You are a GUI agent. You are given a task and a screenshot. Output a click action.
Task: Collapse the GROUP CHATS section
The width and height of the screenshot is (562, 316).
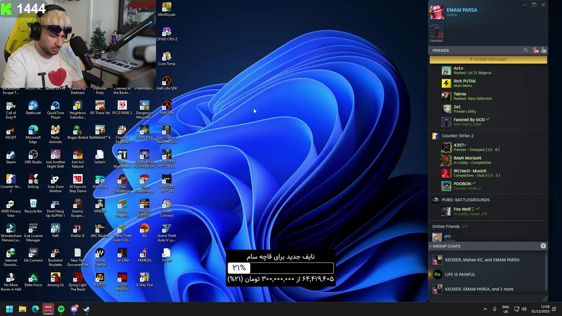click(430, 246)
